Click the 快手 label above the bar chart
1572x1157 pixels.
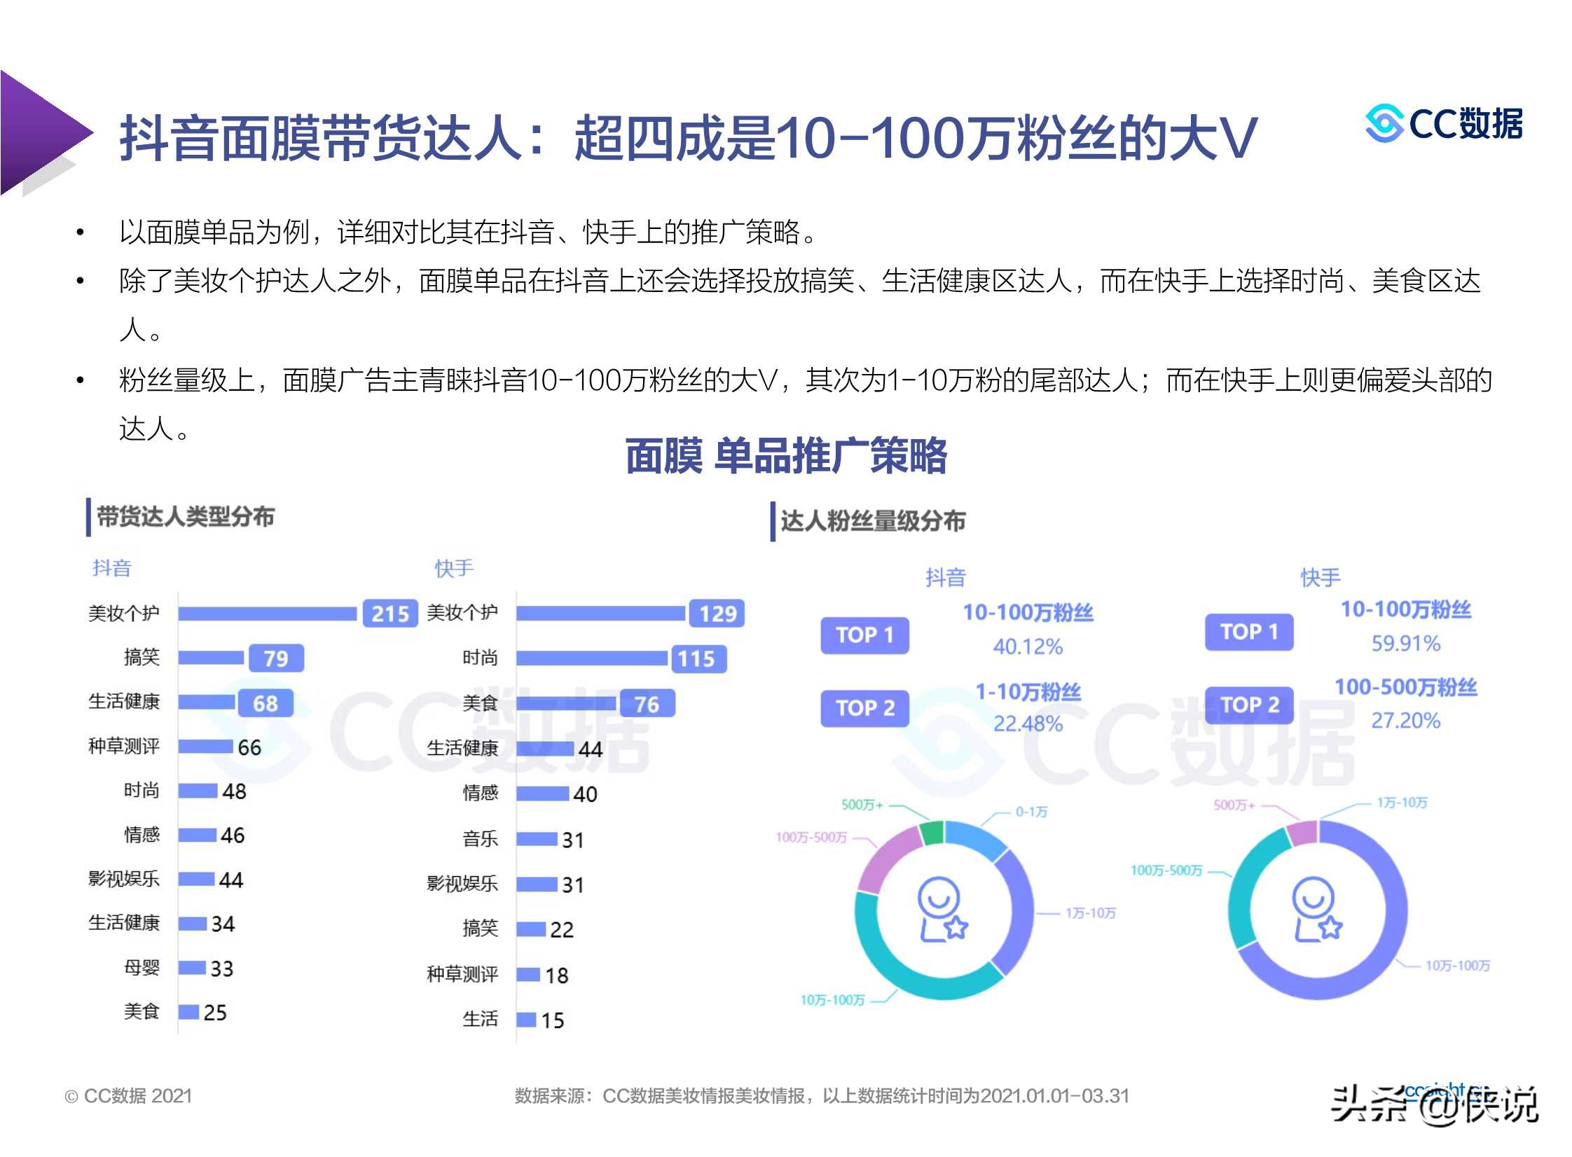[x=454, y=567]
